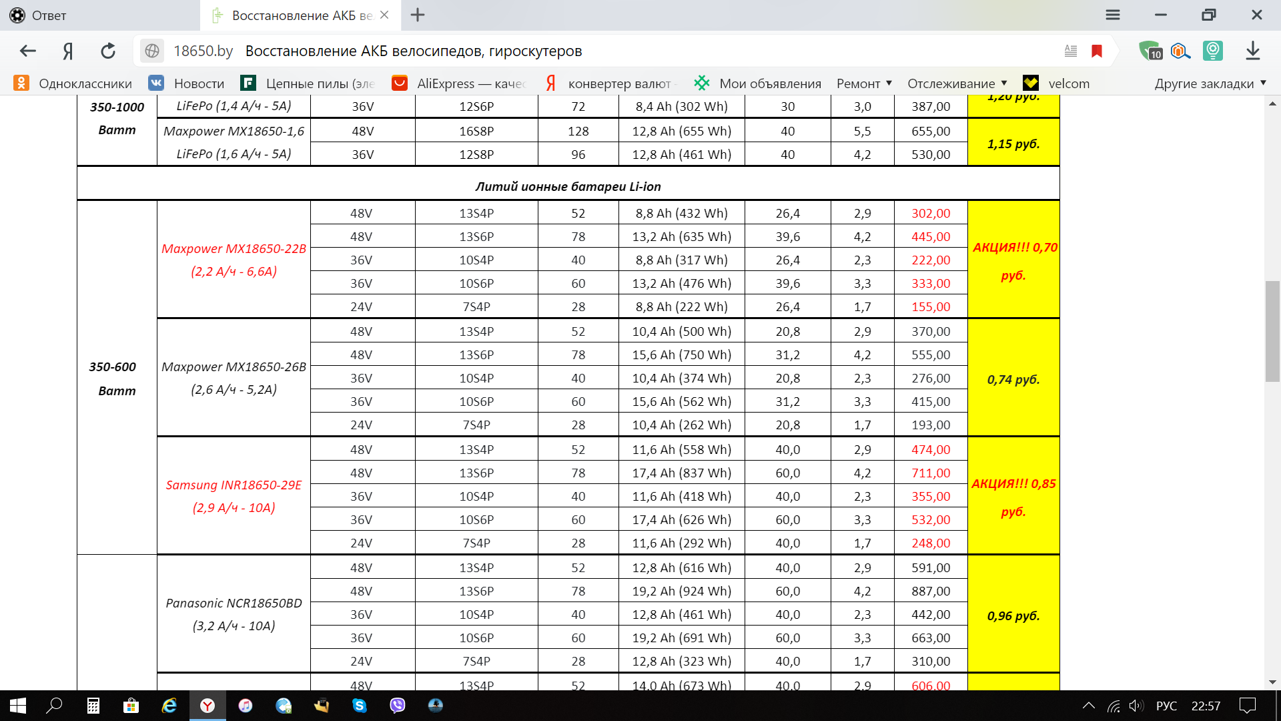Open the teal lightbulb extension
The image size is (1281, 721).
1212,51
